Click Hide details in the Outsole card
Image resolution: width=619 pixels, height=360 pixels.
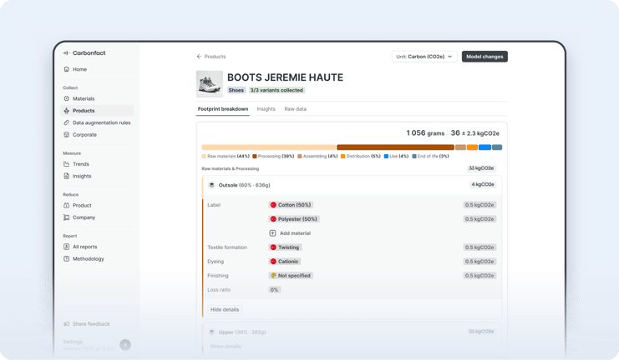225,310
